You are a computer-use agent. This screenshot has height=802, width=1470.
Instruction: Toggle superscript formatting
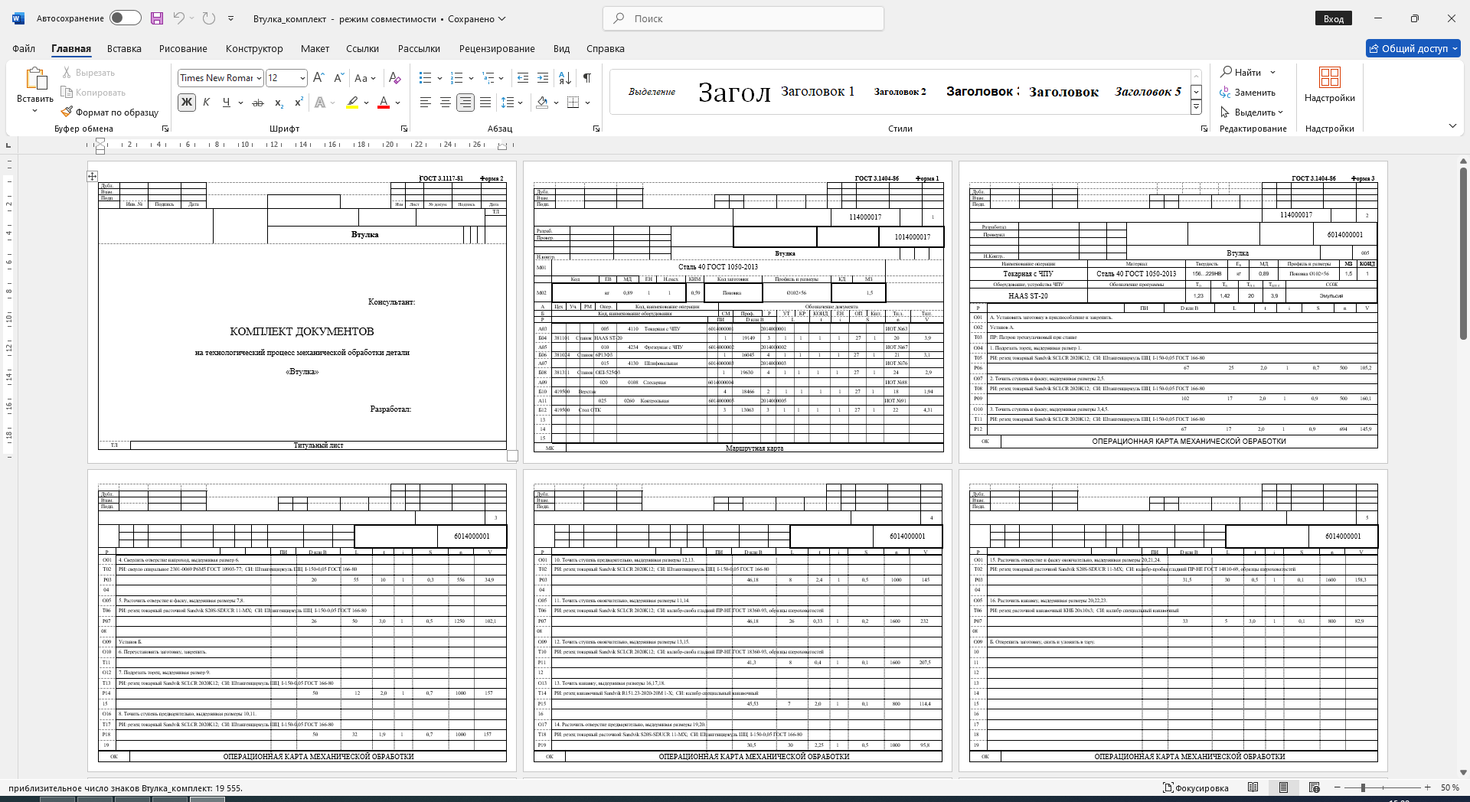[299, 102]
